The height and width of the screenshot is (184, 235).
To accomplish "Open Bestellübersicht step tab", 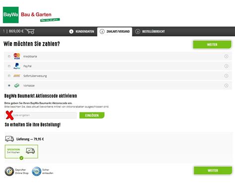I will point(150,32).
